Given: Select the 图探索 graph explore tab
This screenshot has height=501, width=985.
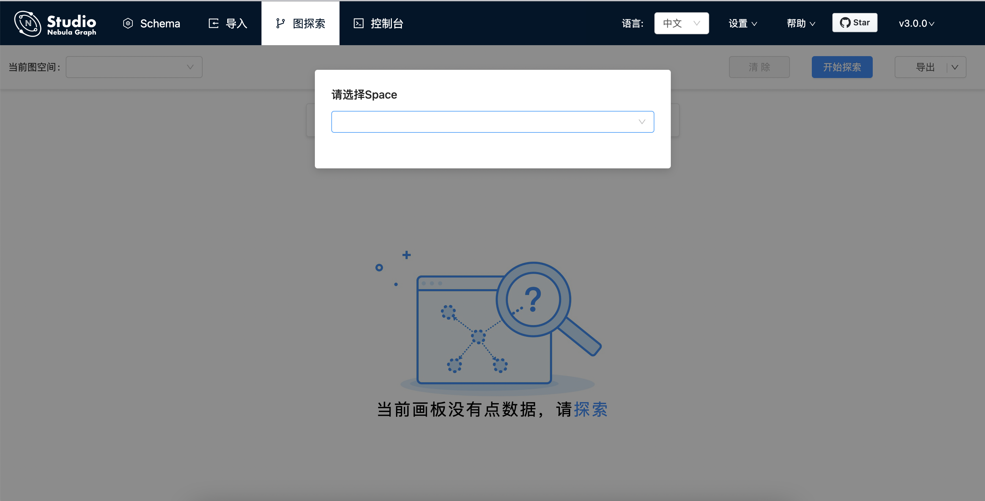Looking at the screenshot, I should 300,23.
